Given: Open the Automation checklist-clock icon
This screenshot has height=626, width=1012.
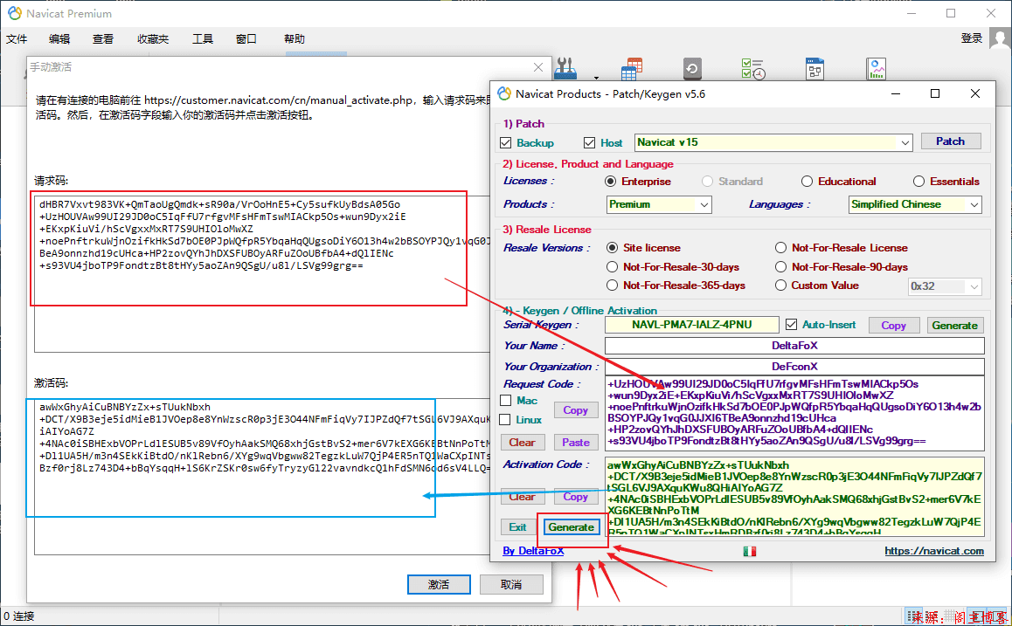Looking at the screenshot, I should tap(753, 69).
